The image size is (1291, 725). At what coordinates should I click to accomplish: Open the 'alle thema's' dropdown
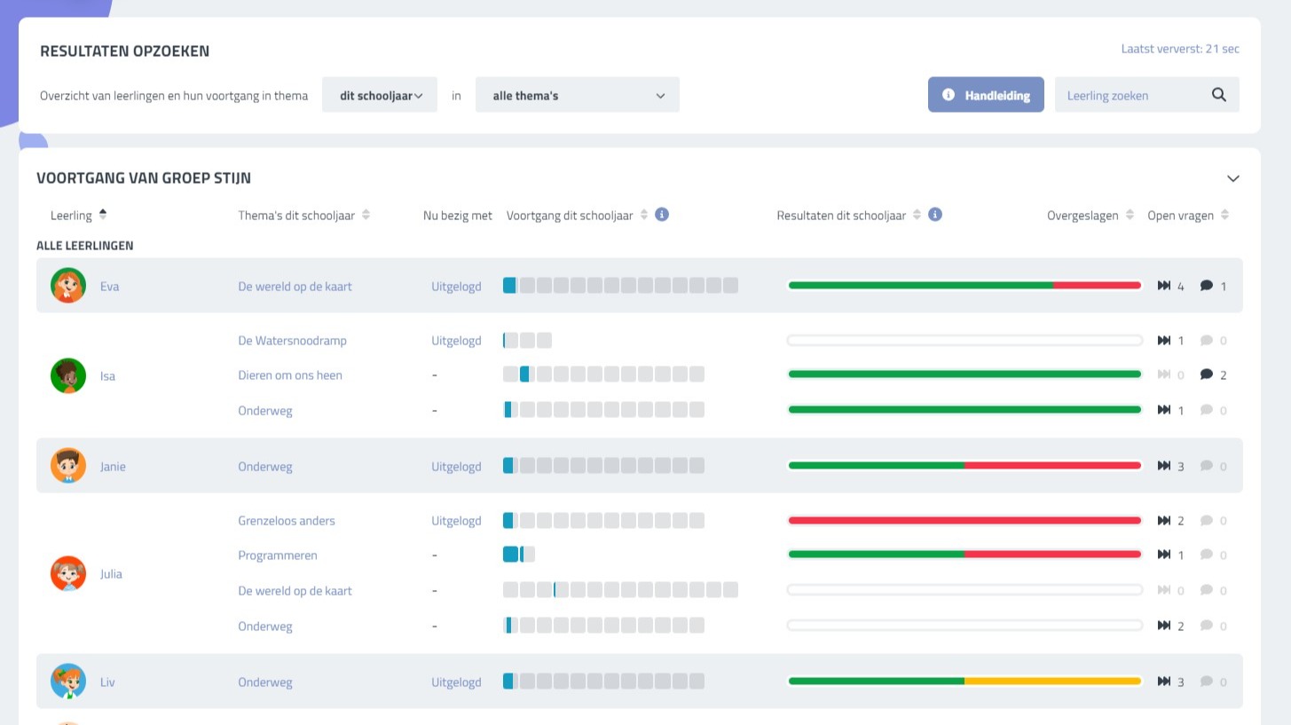point(578,95)
